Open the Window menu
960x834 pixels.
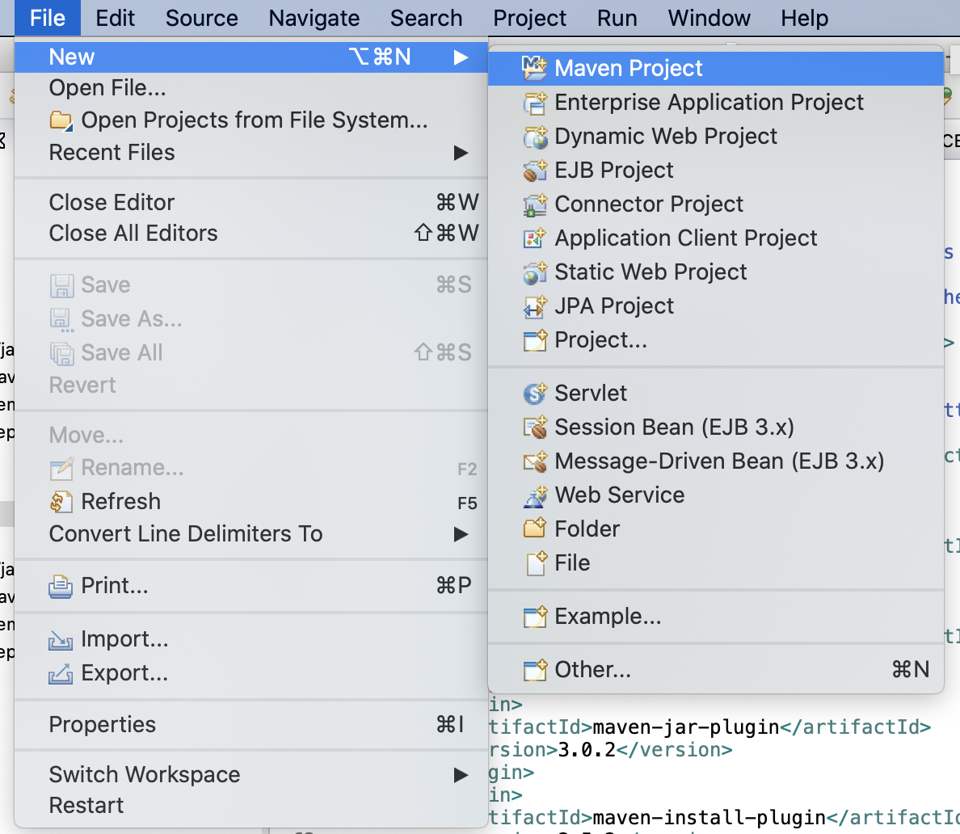[x=709, y=18]
